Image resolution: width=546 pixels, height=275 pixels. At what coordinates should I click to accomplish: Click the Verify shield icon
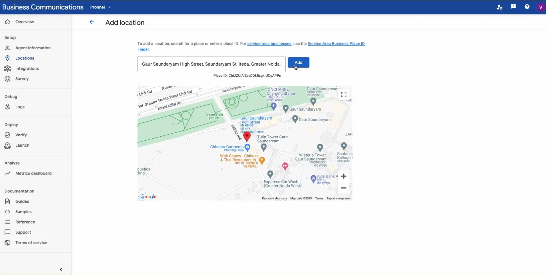pyautogui.click(x=7, y=135)
